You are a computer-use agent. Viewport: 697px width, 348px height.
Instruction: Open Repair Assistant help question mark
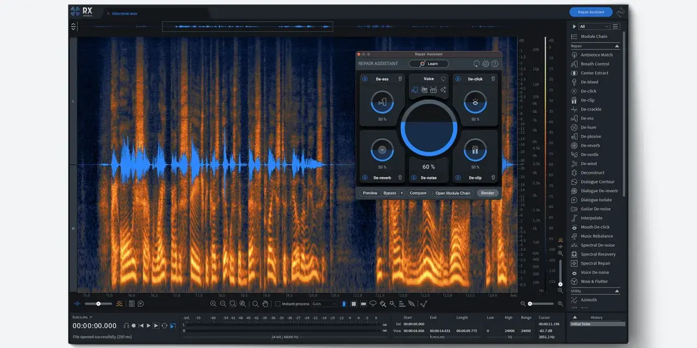[x=495, y=64]
